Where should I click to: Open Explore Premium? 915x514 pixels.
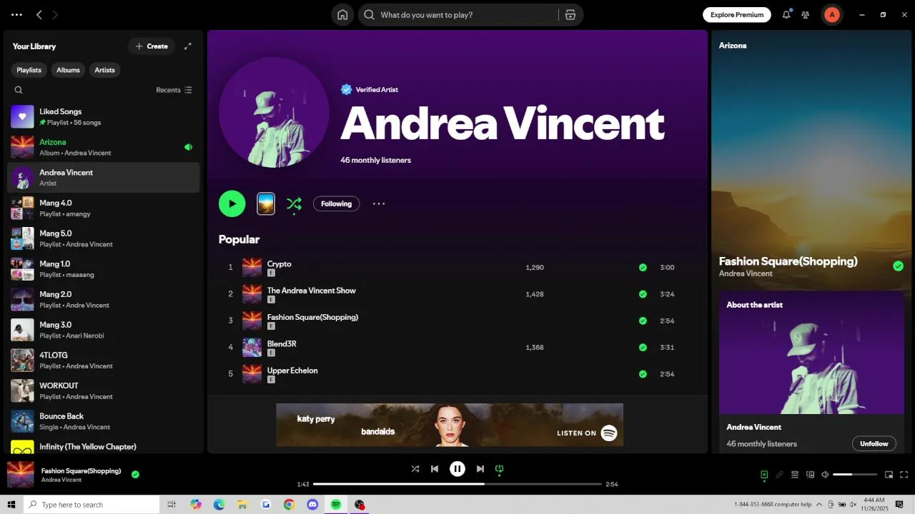click(x=737, y=14)
